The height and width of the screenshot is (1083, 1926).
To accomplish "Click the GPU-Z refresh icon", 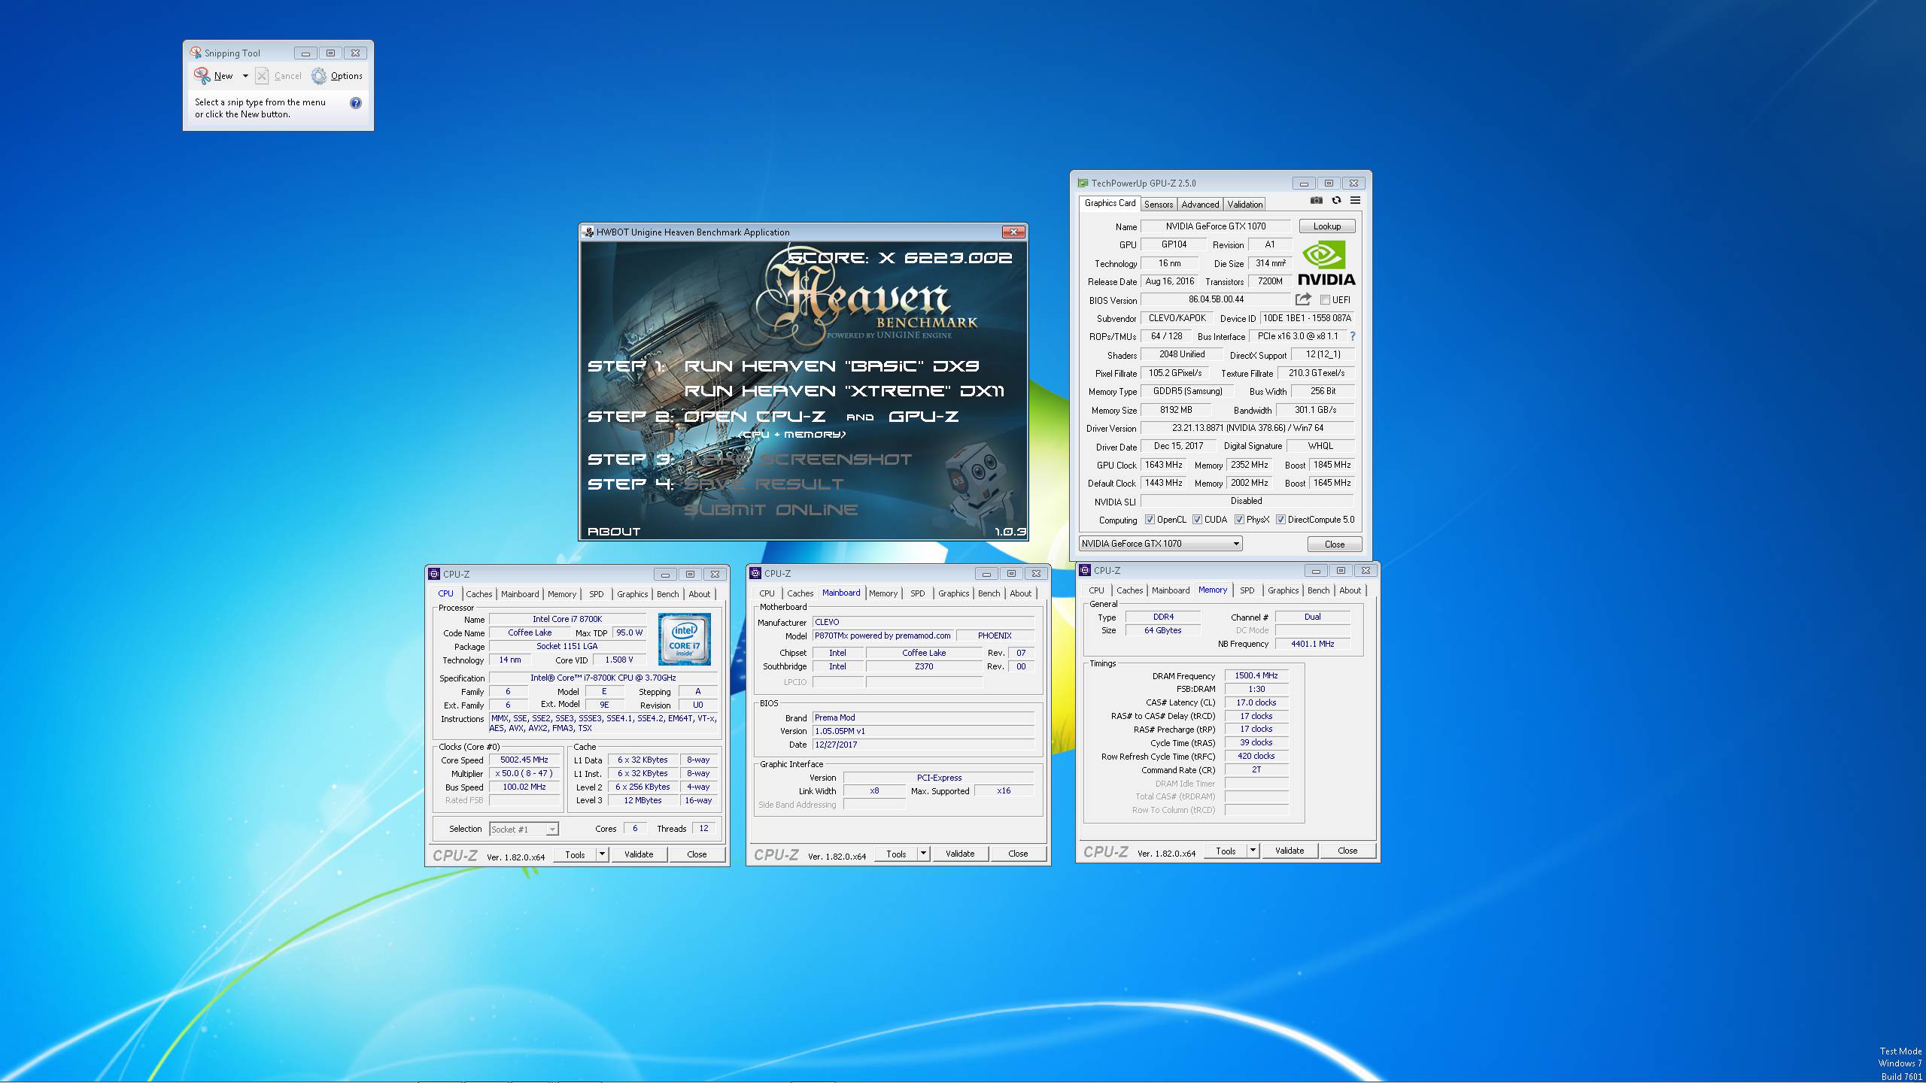I will (1336, 200).
